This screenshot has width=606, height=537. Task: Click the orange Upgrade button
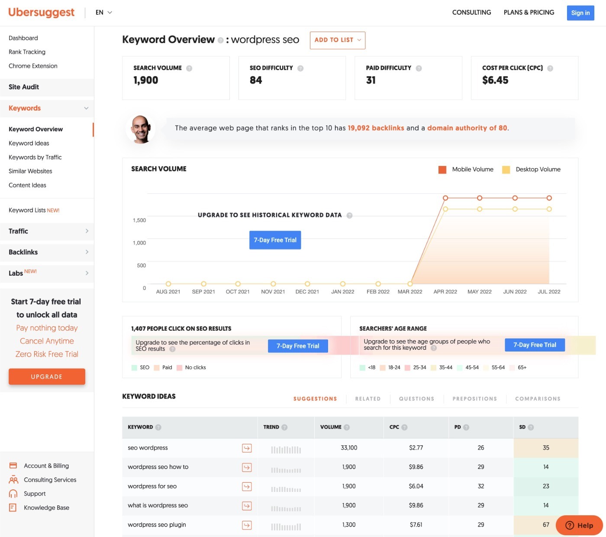pos(47,377)
